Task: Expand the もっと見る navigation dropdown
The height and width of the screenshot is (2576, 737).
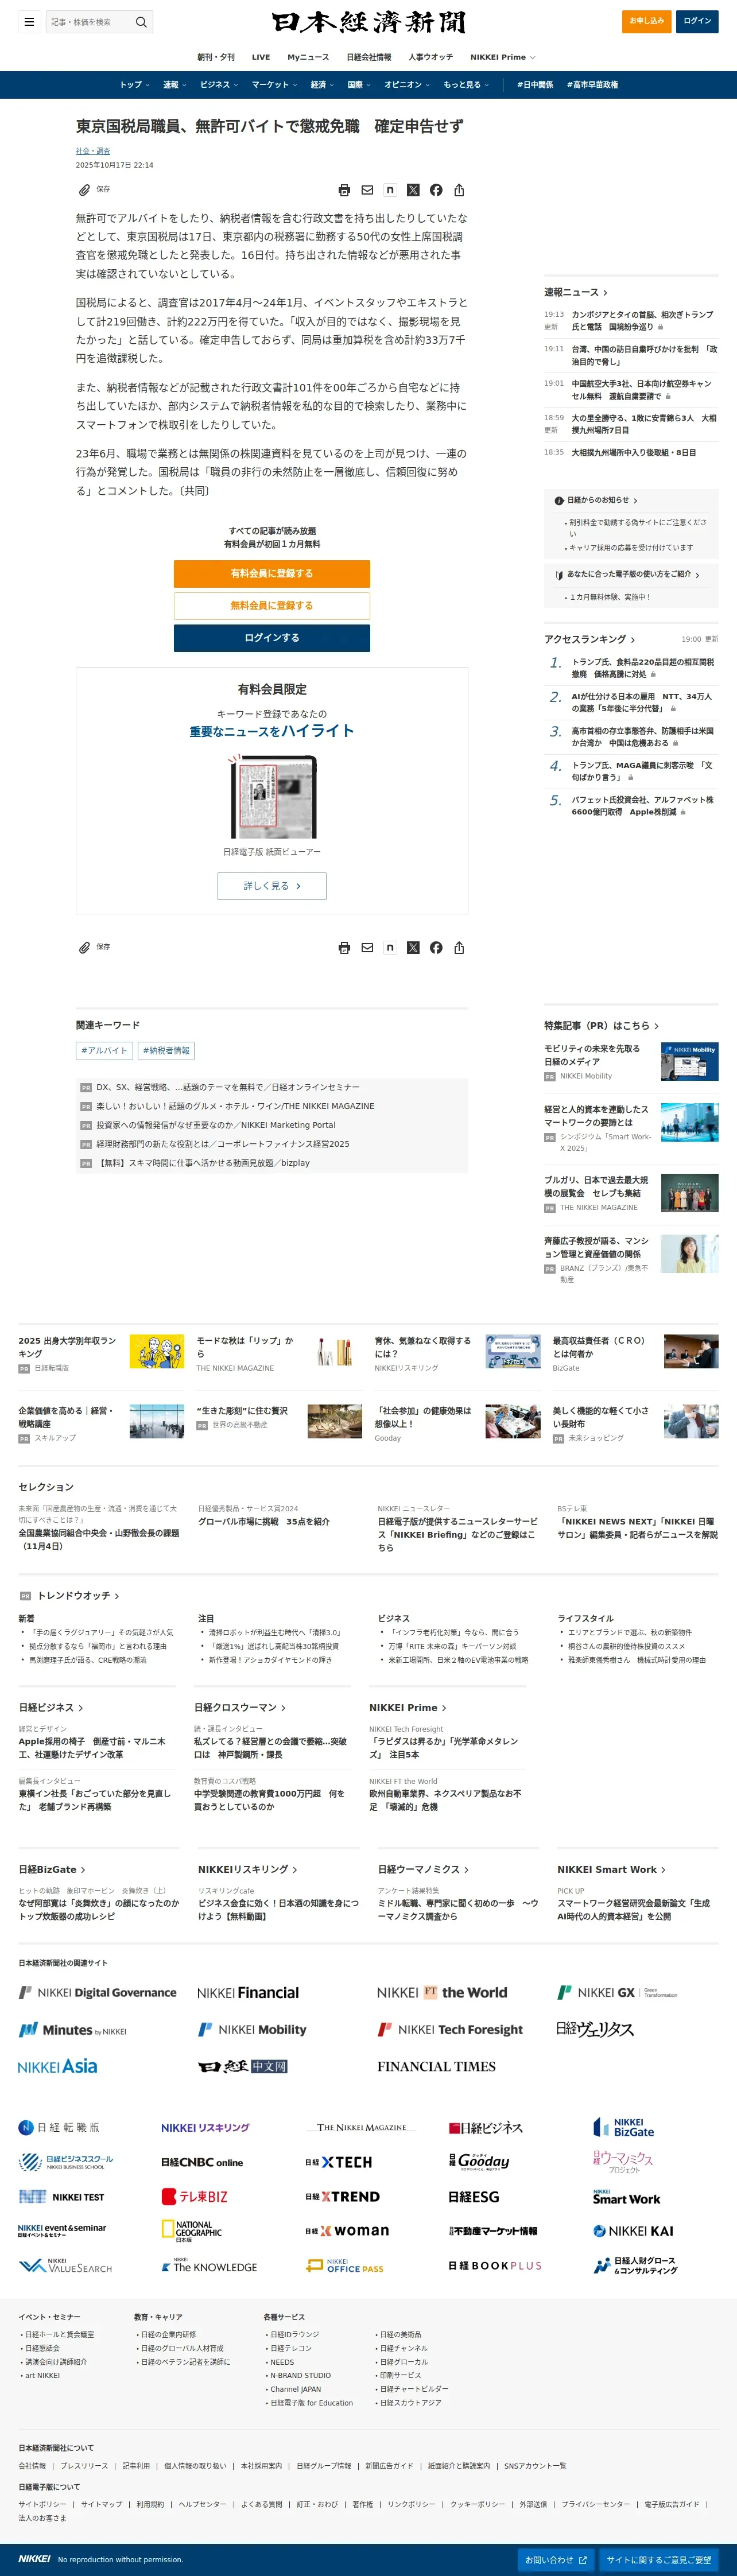Action: tap(466, 85)
